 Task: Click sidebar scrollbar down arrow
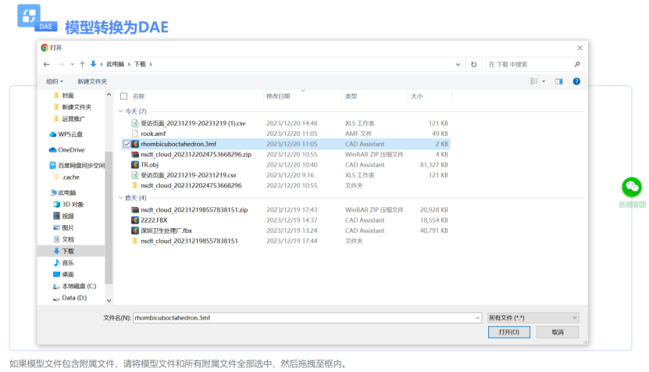pos(109,301)
